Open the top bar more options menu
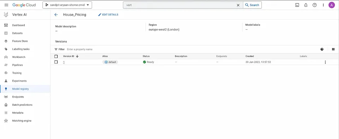The width and height of the screenshot is (339, 139). coord(323,5)
